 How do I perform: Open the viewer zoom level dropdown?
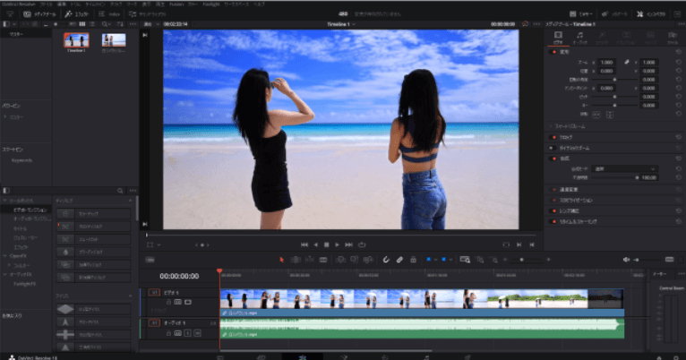pyautogui.click(x=151, y=24)
